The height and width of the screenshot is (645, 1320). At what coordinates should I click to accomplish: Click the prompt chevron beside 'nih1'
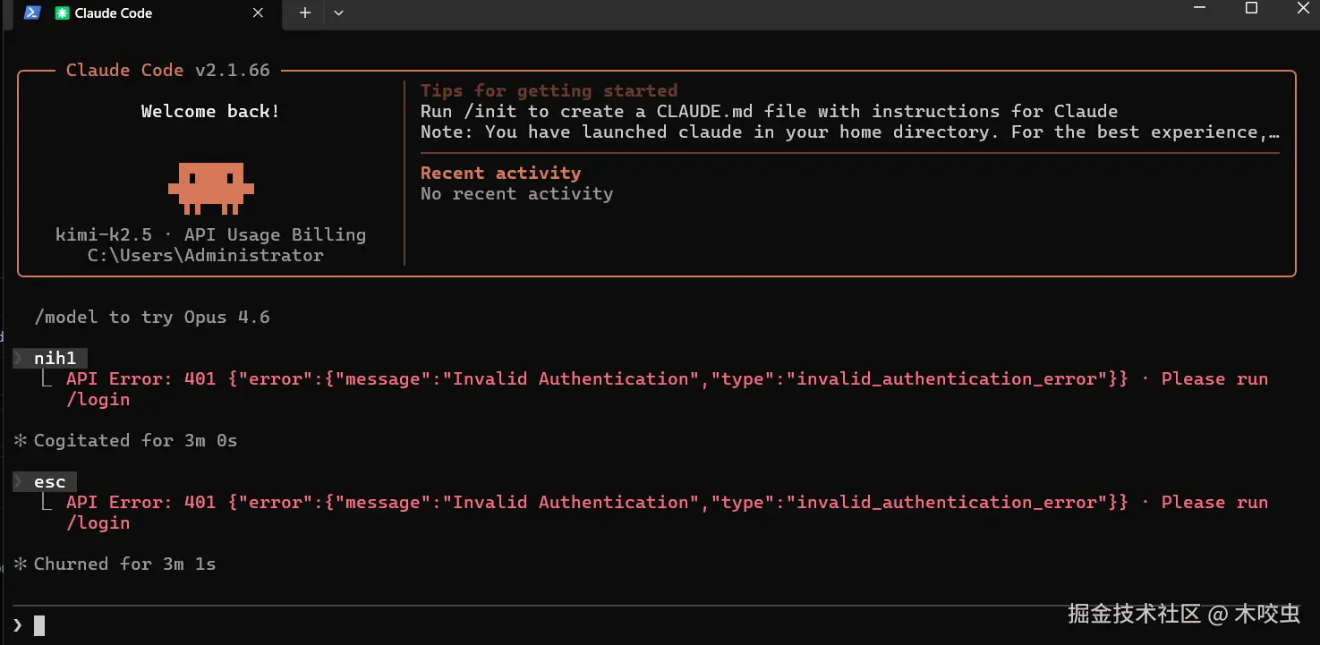click(x=19, y=358)
